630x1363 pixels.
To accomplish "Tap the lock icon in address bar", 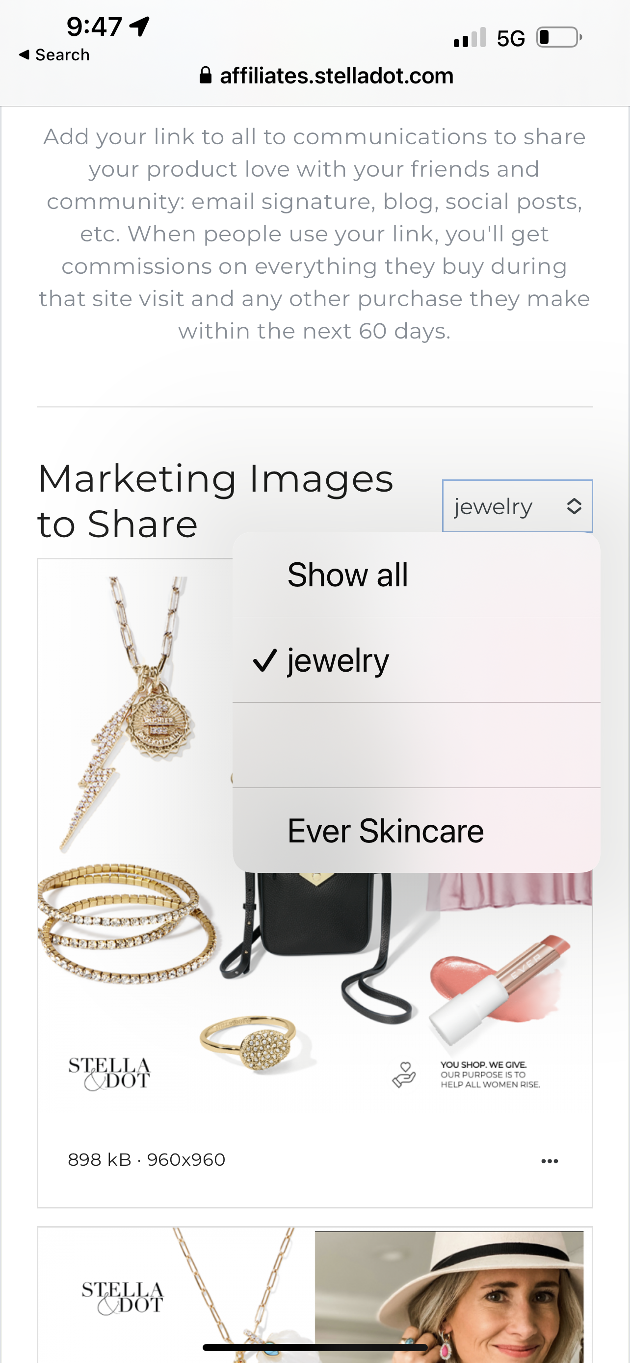I will [205, 75].
